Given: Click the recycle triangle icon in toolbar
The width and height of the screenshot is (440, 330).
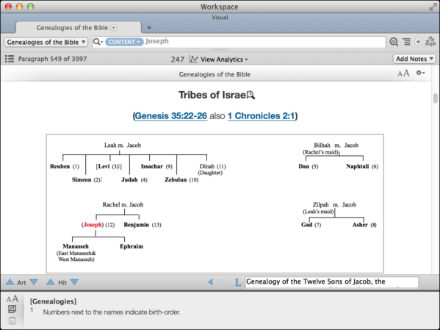Looking at the screenshot, I should [x=430, y=42].
